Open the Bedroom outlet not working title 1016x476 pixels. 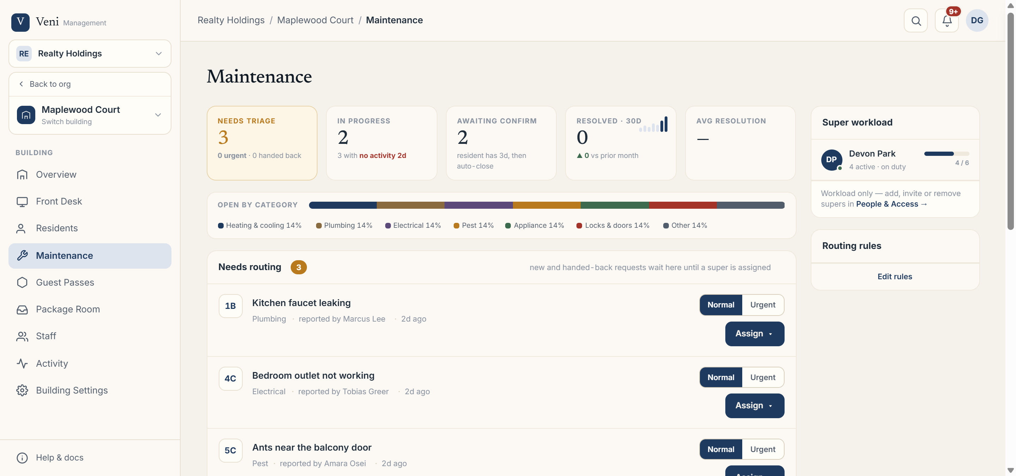click(x=313, y=376)
